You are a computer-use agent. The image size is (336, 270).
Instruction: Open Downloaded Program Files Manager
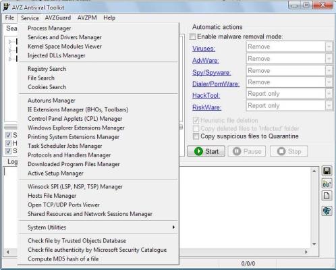point(99,164)
